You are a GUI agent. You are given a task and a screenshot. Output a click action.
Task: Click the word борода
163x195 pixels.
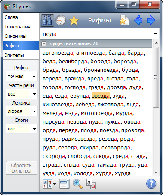pos(101,62)
